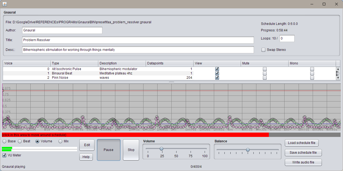
Task: Select the Beat radio button
Action: pos(20,141)
